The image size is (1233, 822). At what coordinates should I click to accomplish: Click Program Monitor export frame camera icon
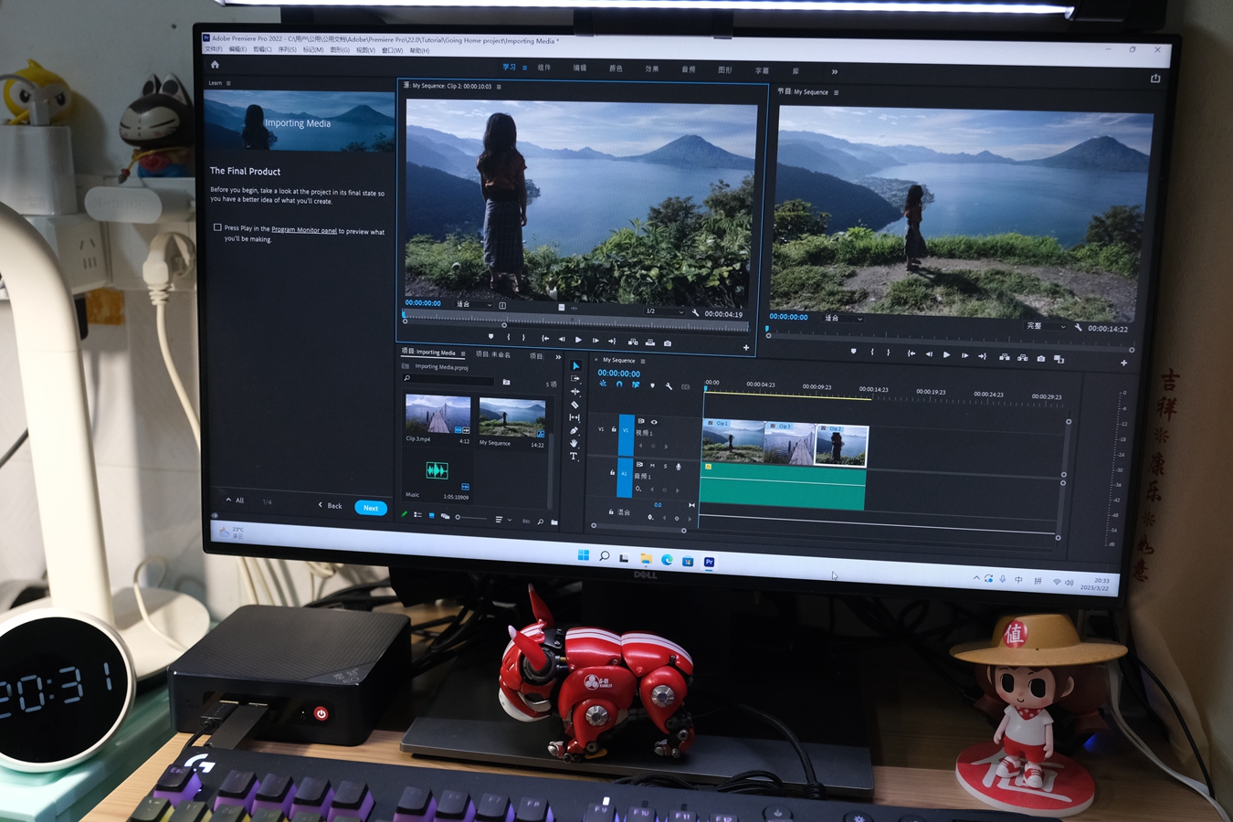coord(1041,359)
